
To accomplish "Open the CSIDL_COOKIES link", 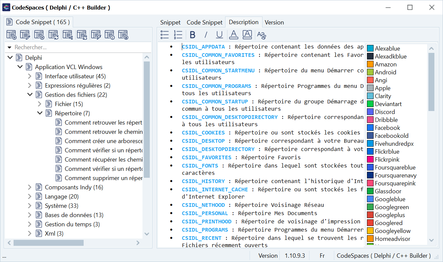I will tap(203, 132).
